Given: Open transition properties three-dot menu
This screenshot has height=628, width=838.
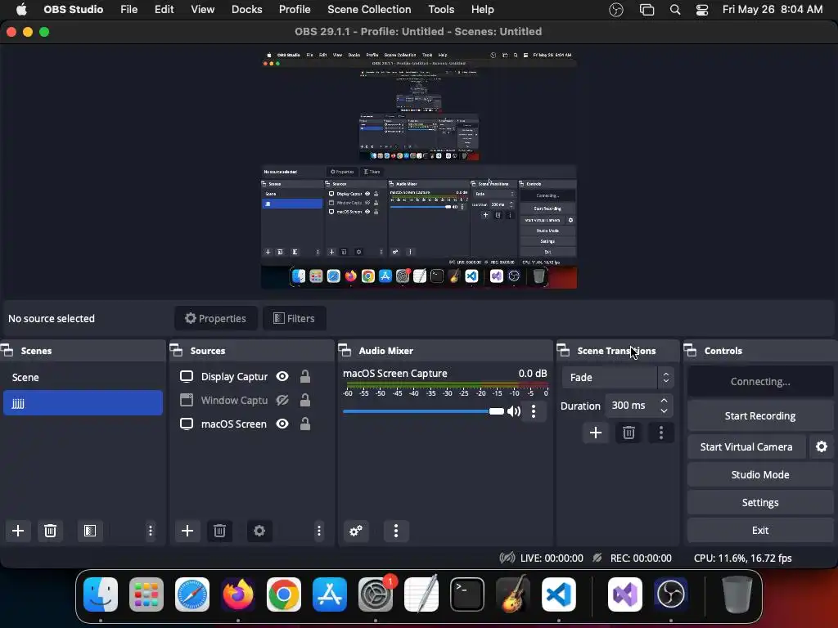Looking at the screenshot, I should point(661,433).
